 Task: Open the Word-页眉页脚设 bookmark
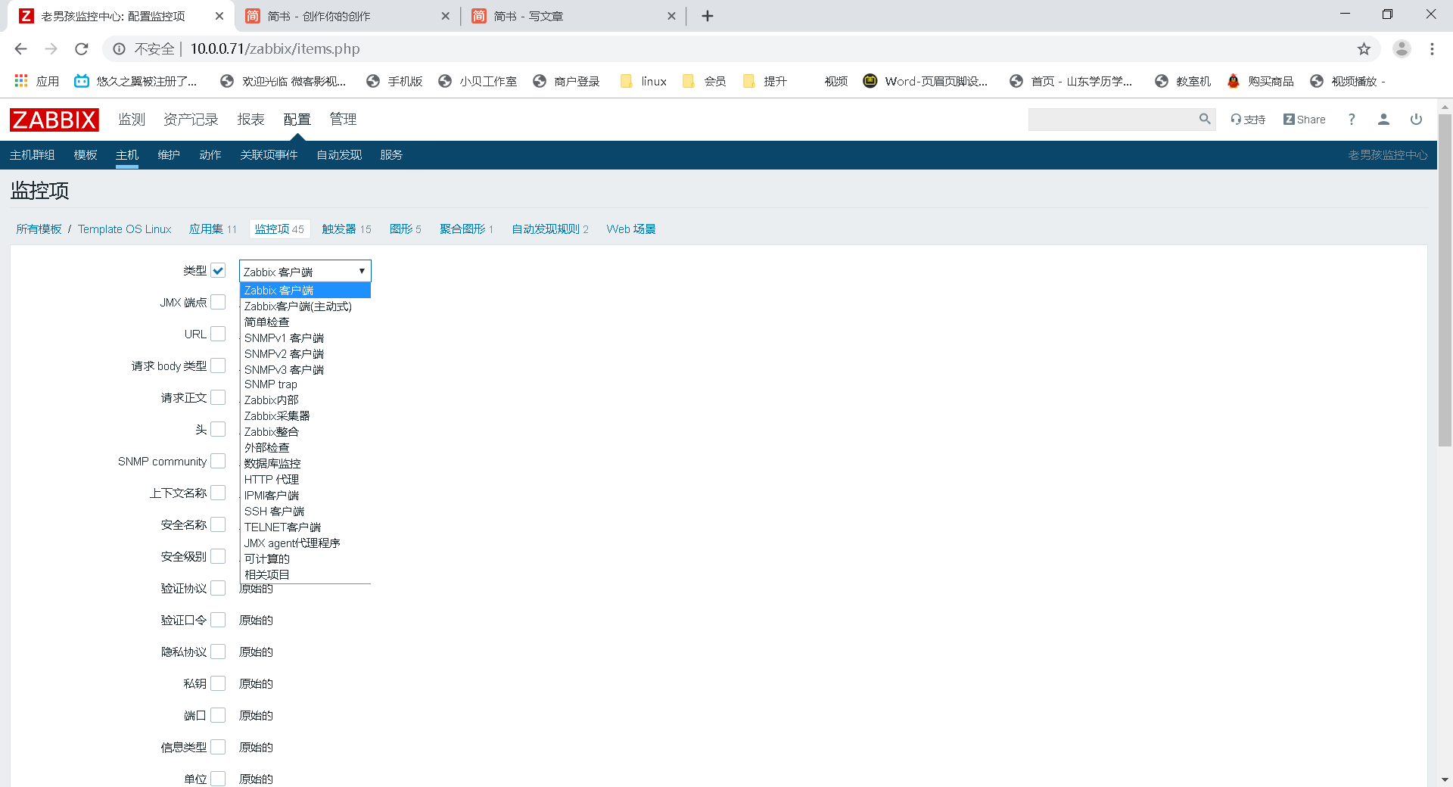pos(926,81)
